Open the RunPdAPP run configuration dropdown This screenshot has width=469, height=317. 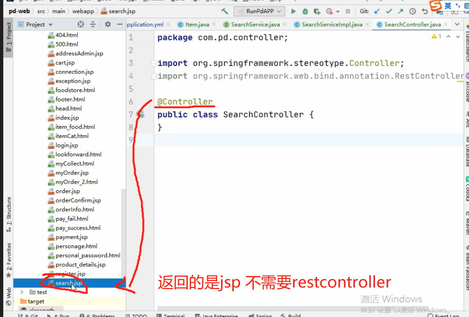[259, 11]
